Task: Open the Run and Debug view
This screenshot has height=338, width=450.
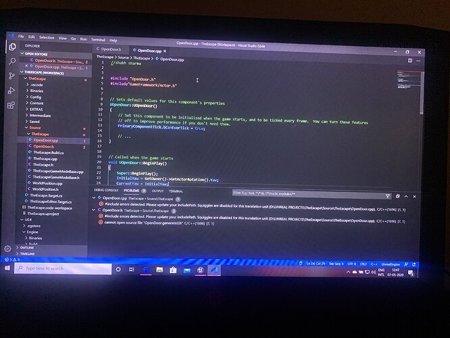Action: 11,91
